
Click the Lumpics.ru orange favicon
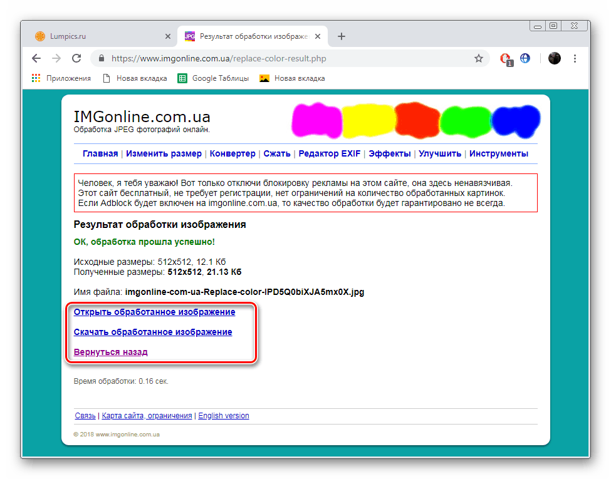point(39,36)
